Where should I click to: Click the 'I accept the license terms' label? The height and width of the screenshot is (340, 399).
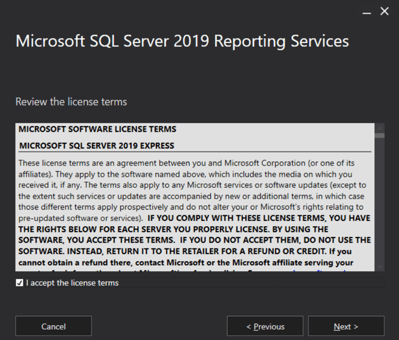[x=72, y=283]
